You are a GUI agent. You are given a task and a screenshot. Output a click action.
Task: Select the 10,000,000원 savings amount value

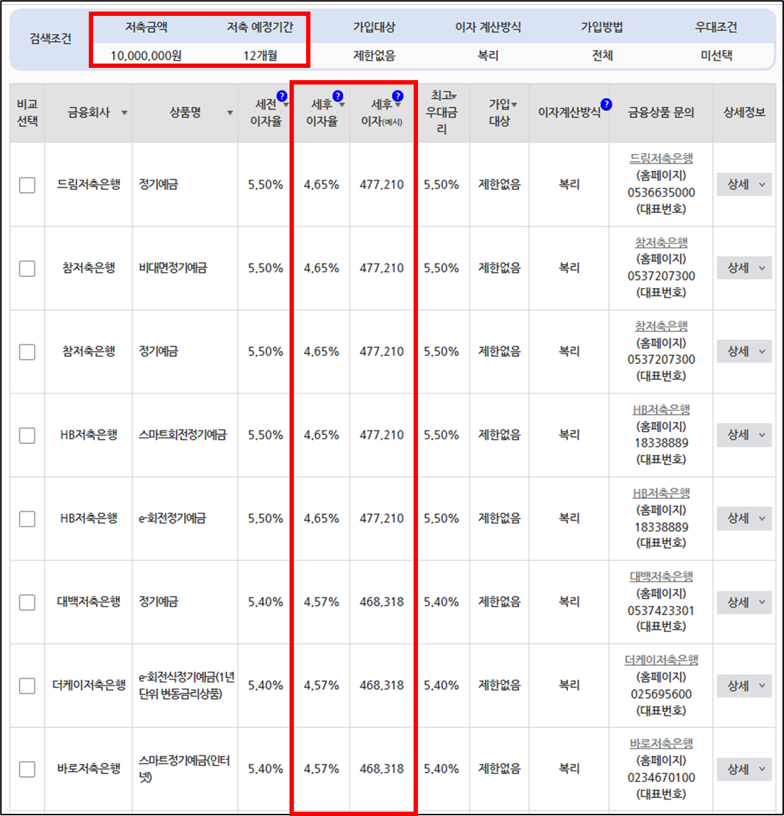[x=146, y=55]
